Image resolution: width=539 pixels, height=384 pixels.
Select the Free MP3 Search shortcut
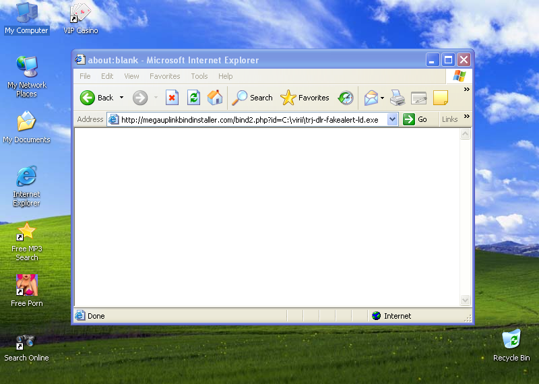(x=27, y=241)
